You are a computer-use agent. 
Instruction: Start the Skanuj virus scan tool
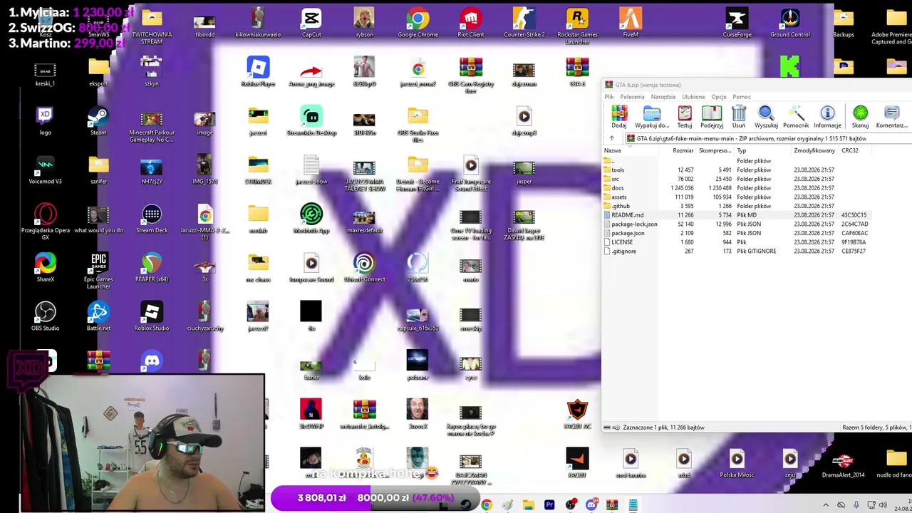[x=860, y=117]
